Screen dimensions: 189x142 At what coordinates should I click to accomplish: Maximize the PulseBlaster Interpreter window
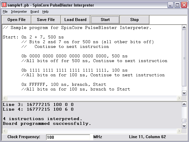click(x=177, y=5)
